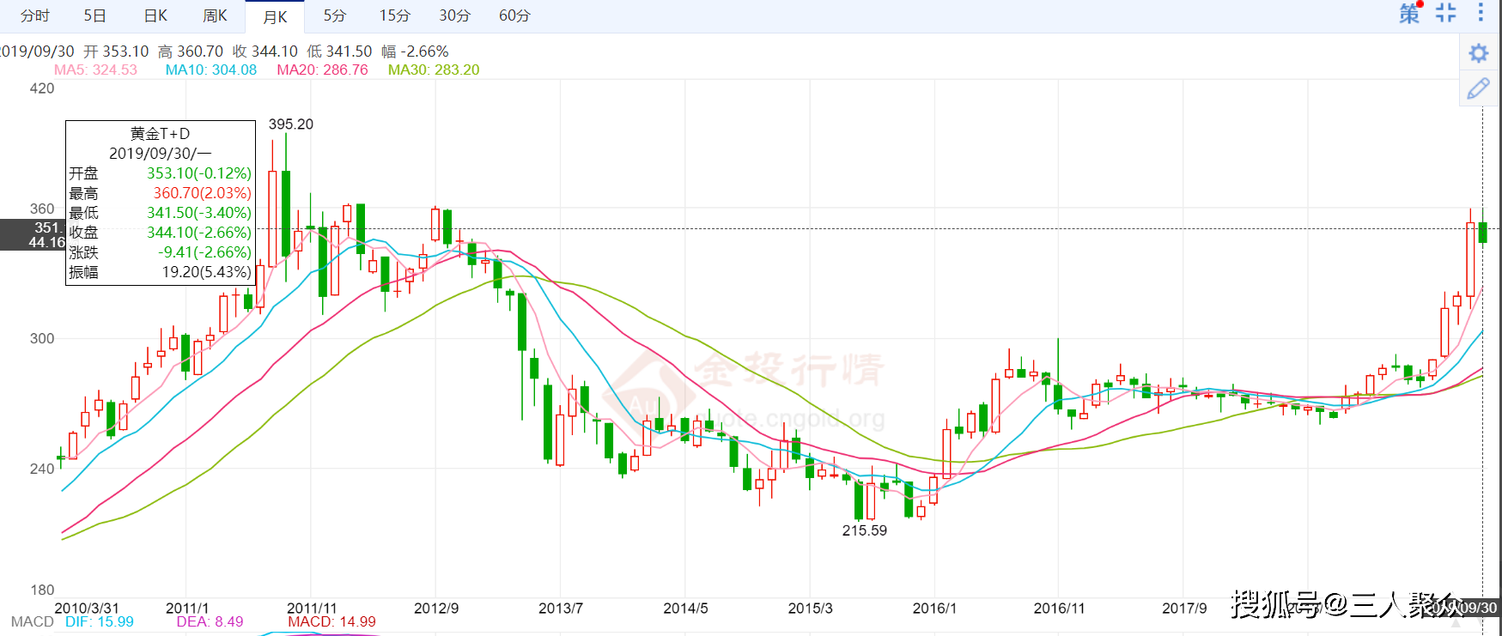
Task: Switch to the 5分 interval tab
Action: [x=335, y=15]
